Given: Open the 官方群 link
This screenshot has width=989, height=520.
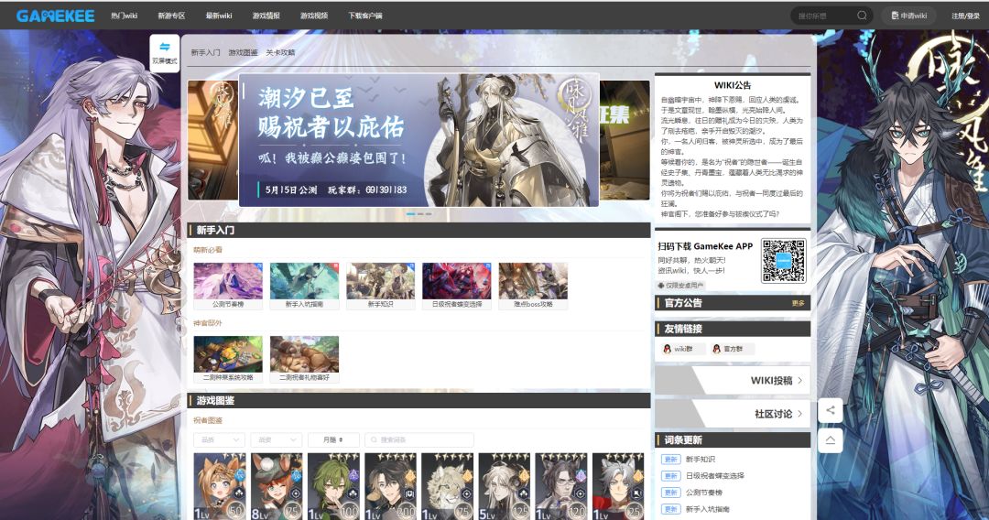Looking at the screenshot, I should point(733,349).
